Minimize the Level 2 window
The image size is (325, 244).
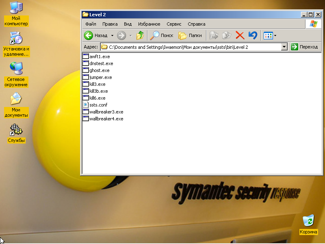[x=304, y=15]
